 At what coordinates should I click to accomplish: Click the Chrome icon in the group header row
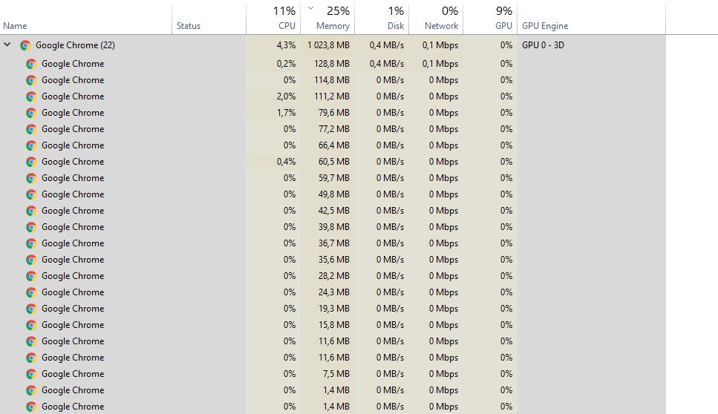click(25, 45)
